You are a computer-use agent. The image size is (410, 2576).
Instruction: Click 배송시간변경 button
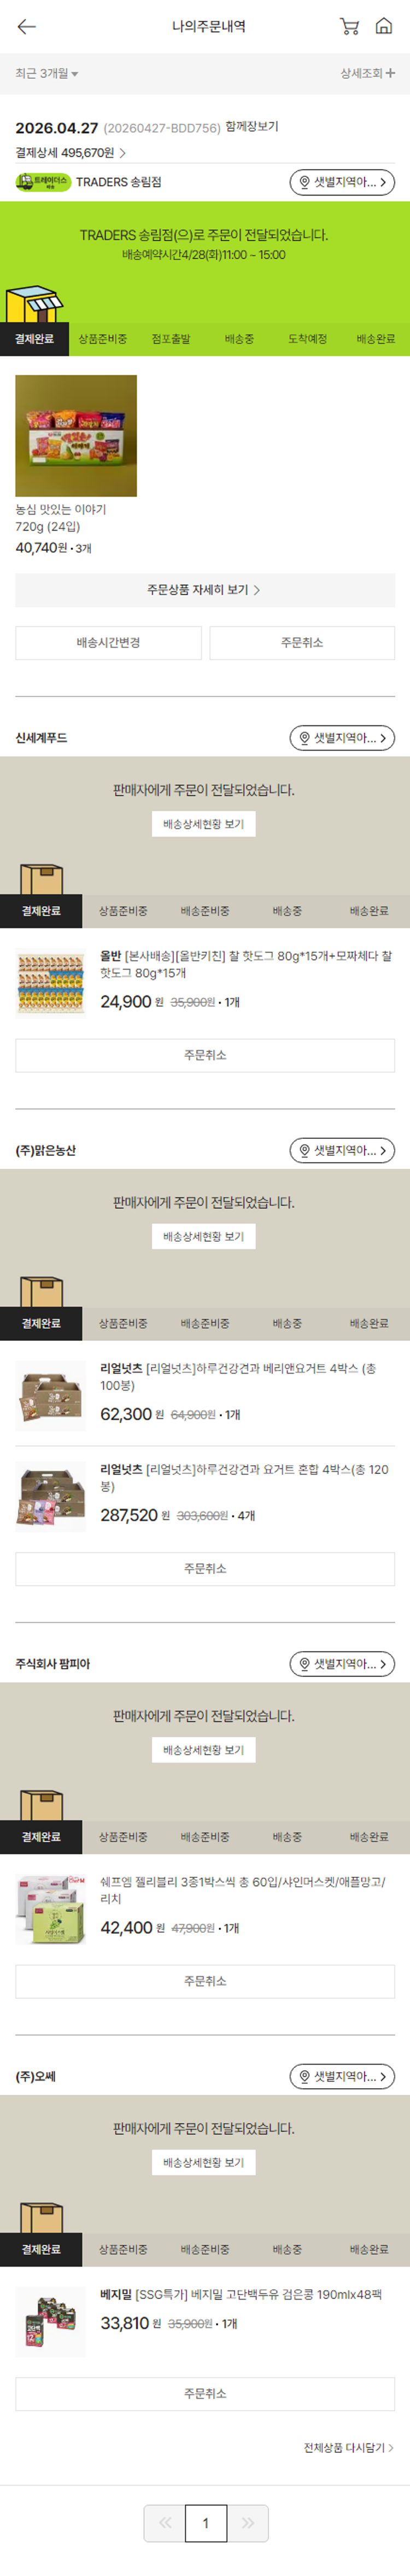tap(109, 643)
